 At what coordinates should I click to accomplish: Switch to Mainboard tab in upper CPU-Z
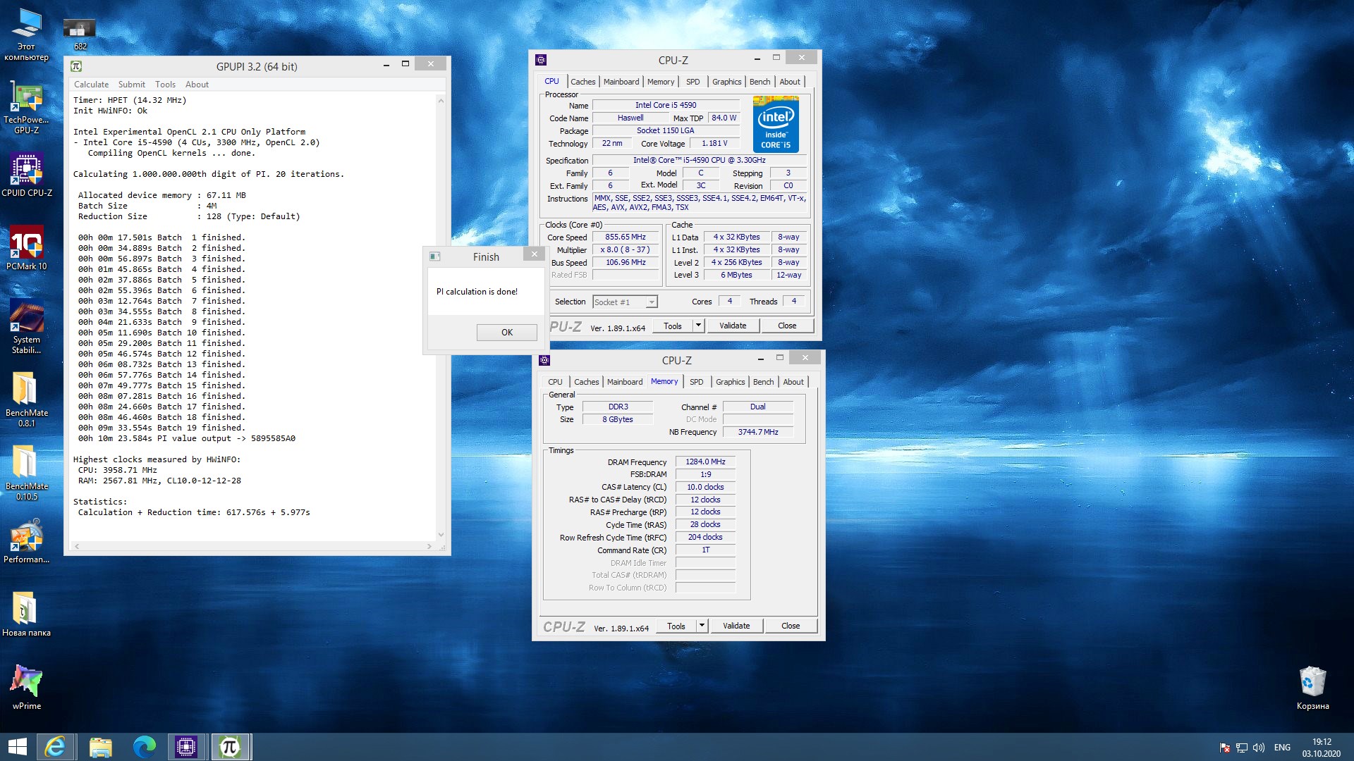point(621,82)
